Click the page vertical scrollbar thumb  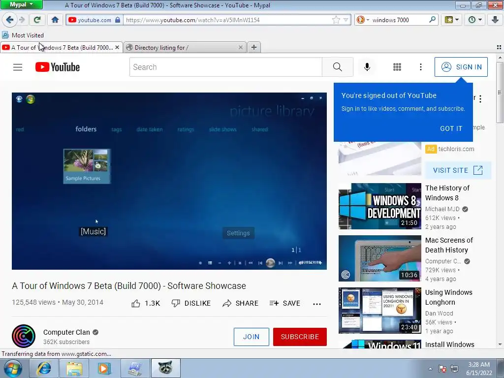click(500, 92)
